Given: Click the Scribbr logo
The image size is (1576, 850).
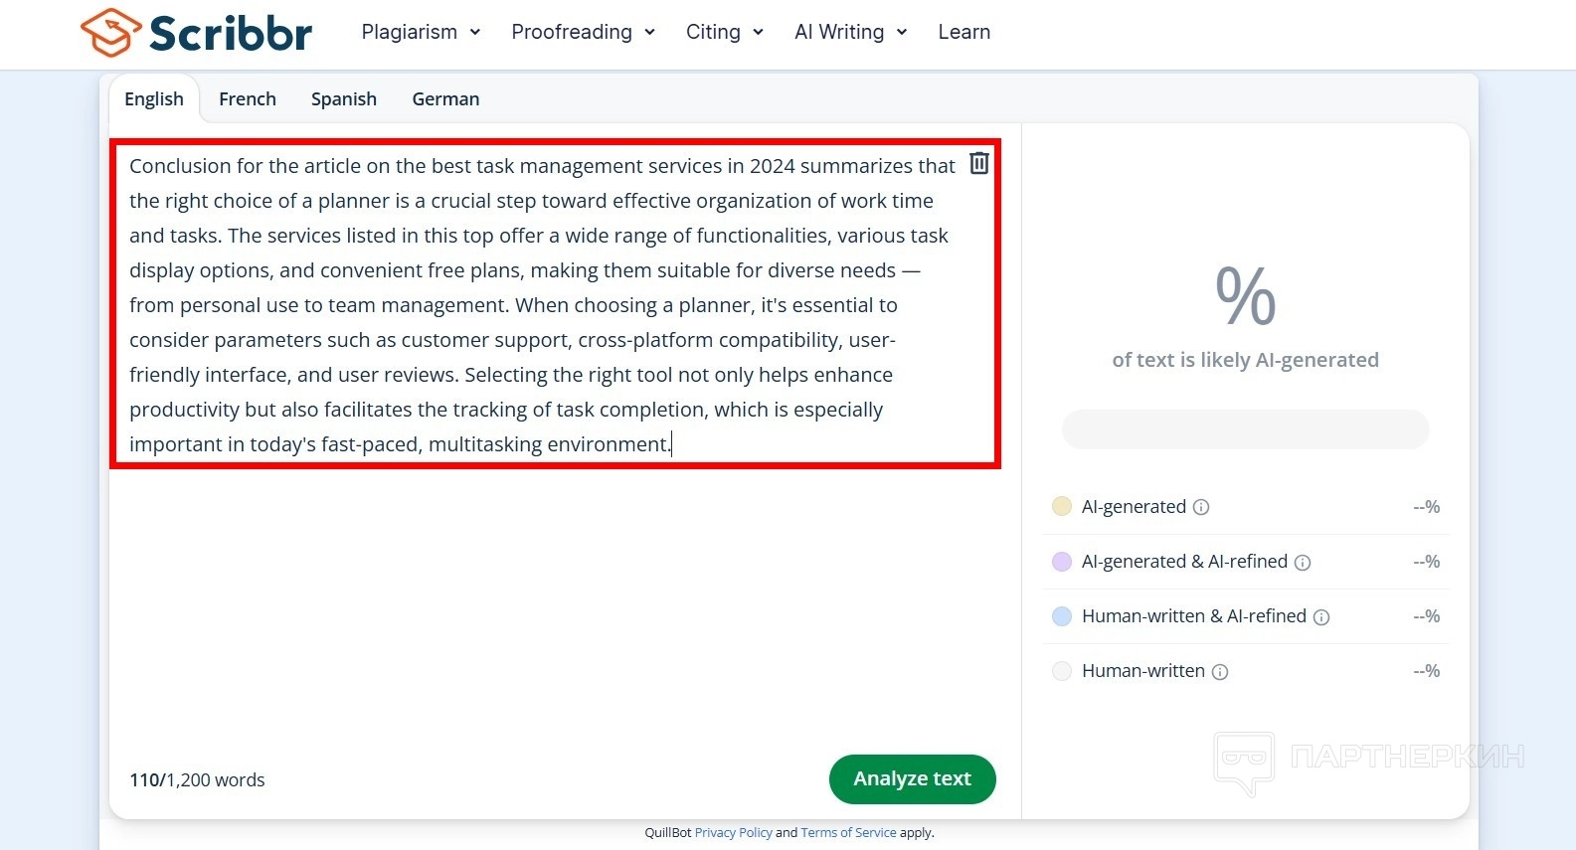Looking at the screenshot, I should (196, 33).
